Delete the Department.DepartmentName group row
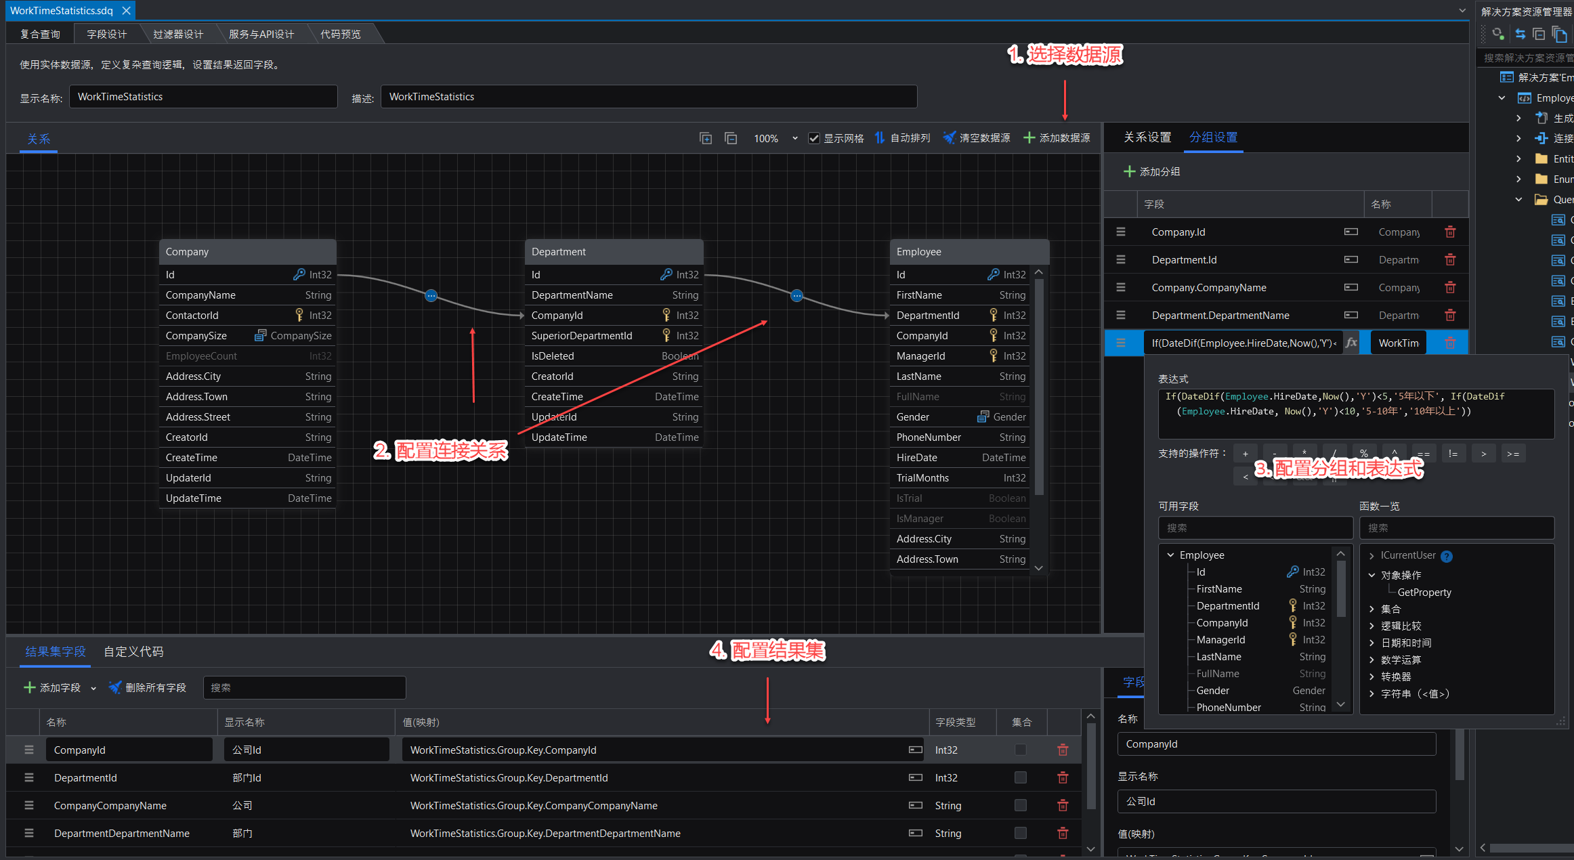 pos(1450,315)
